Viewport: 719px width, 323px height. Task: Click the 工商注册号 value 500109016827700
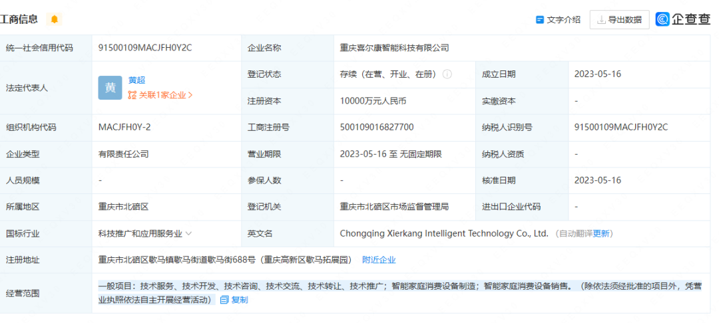coord(377,127)
